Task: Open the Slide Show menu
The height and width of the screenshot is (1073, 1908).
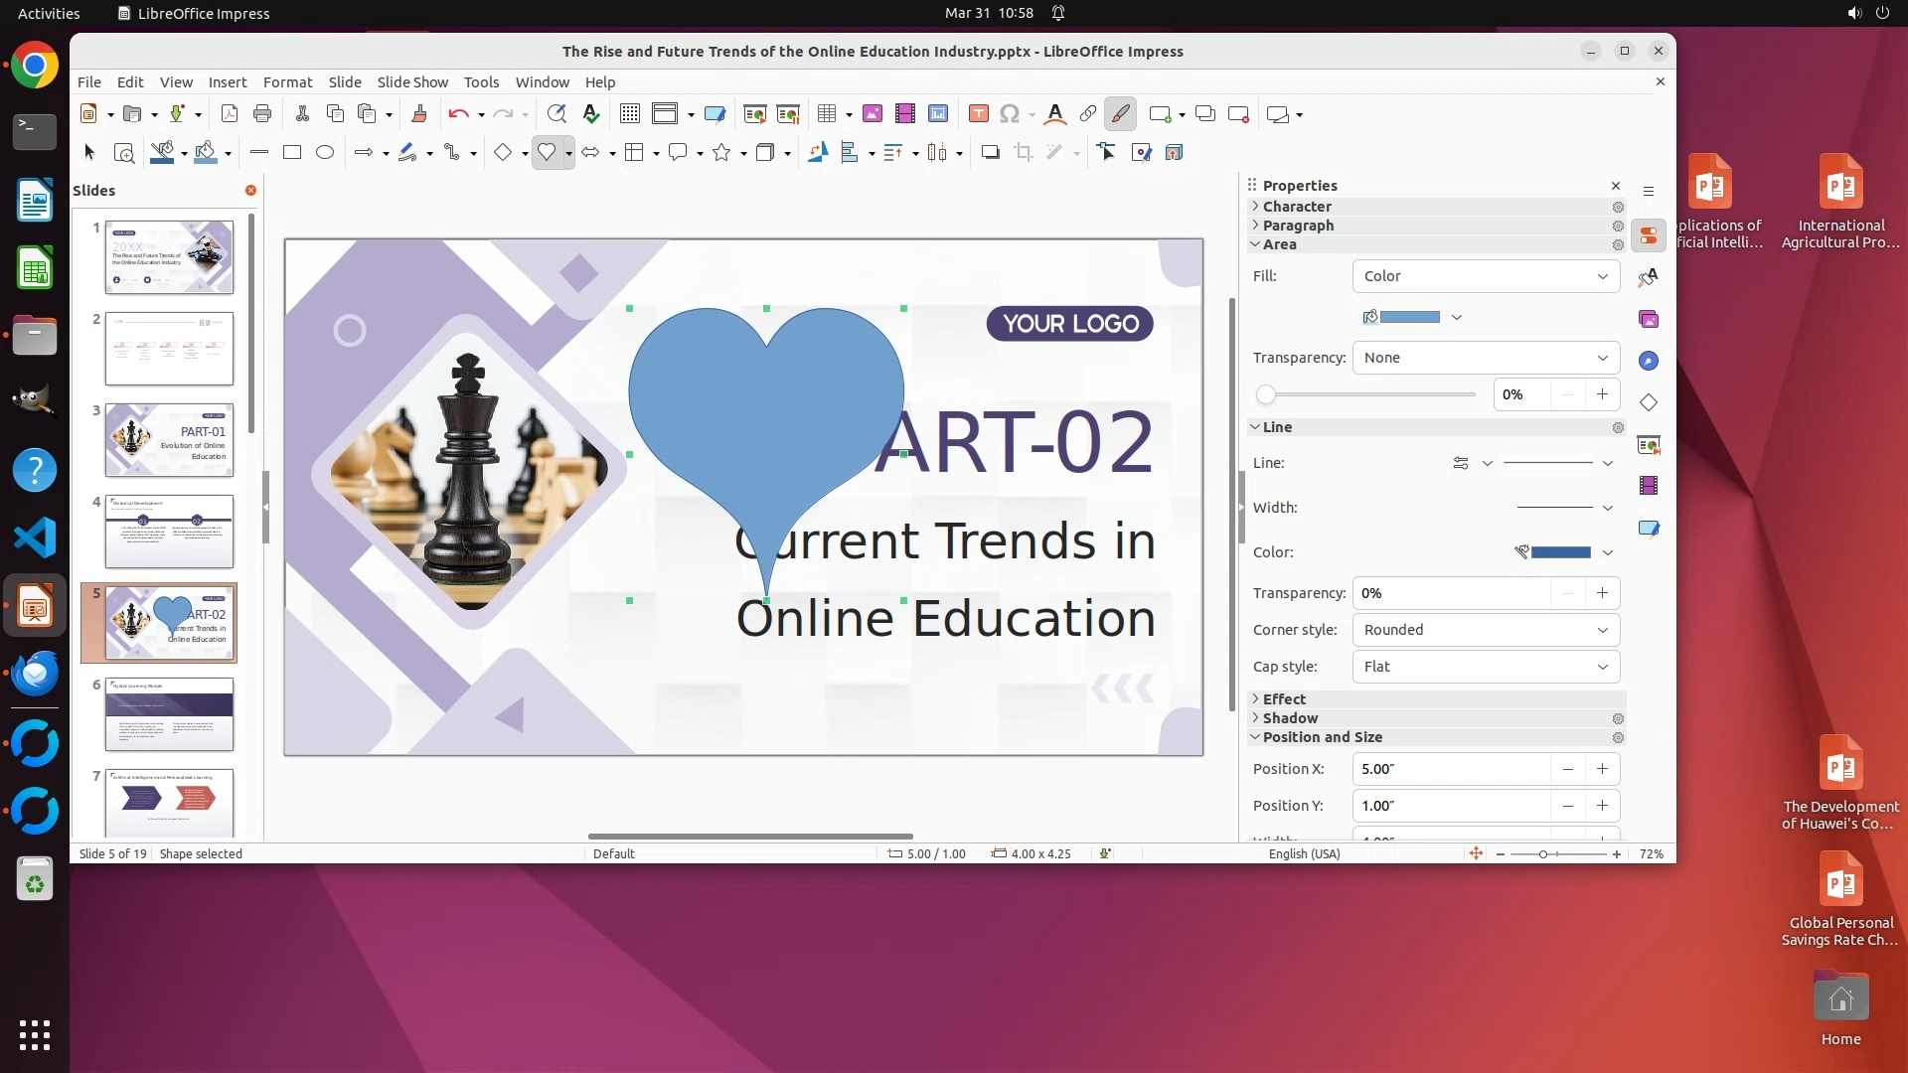Action: tap(412, 82)
